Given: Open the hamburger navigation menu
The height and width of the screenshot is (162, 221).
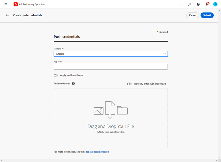Looking at the screenshot, I should coord(6,4).
